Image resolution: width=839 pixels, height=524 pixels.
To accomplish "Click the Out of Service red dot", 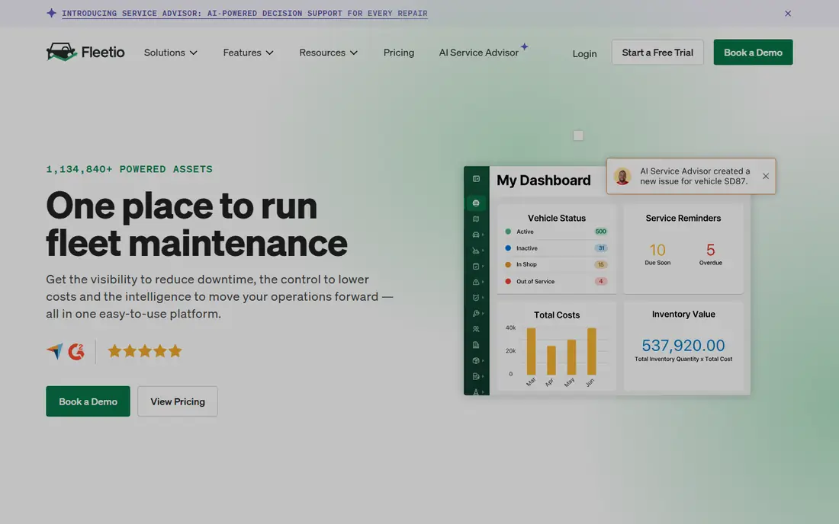I will [508, 281].
